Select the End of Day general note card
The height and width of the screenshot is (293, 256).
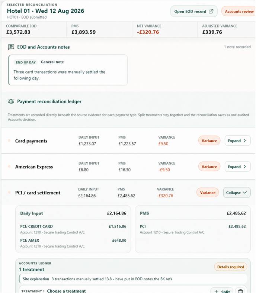(68, 70)
